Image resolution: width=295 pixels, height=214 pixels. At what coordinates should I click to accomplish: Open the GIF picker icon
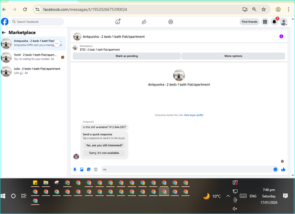tap(96, 169)
